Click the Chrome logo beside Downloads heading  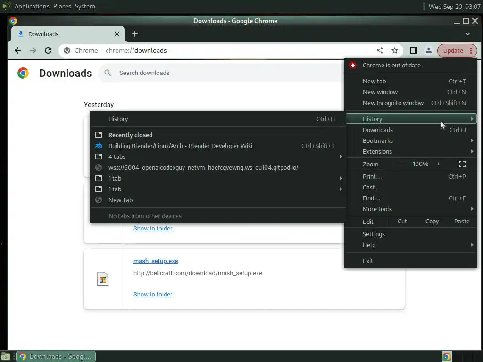(x=23, y=73)
